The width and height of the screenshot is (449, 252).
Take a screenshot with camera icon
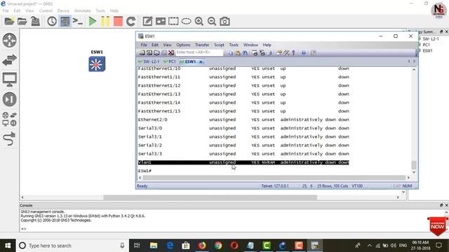[224, 22]
